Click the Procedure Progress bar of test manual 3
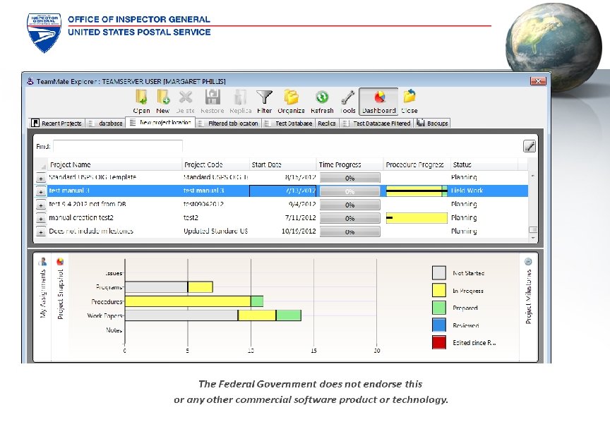The height and width of the screenshot is (422, 610). 417,191
